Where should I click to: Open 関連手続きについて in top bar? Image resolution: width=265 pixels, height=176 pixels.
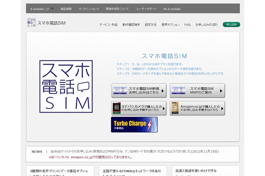coord(117,9)
